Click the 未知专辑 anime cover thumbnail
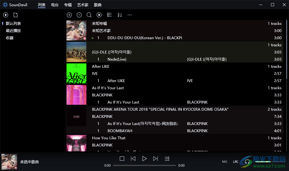 point(76,30)
